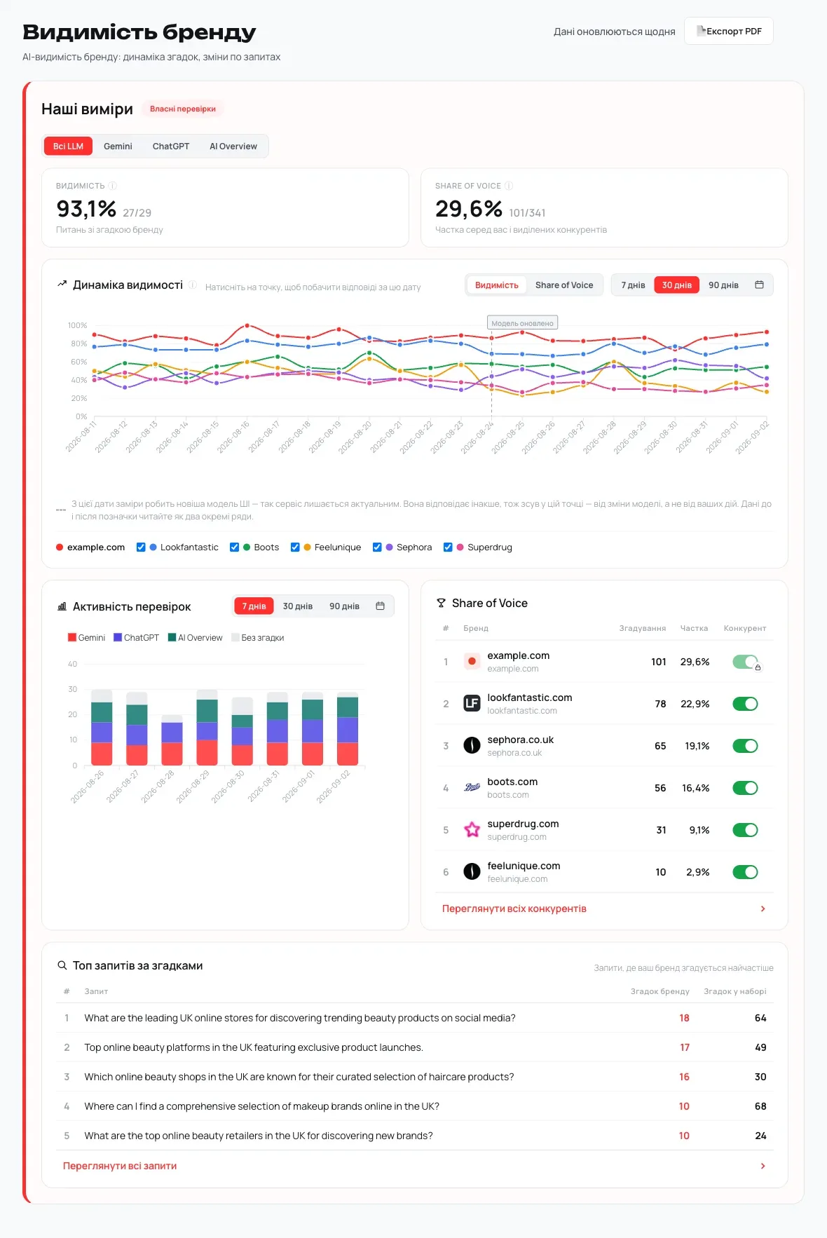
Task: Click the info icon next to SHARE OF VOICE
Action: pos(509,186)
